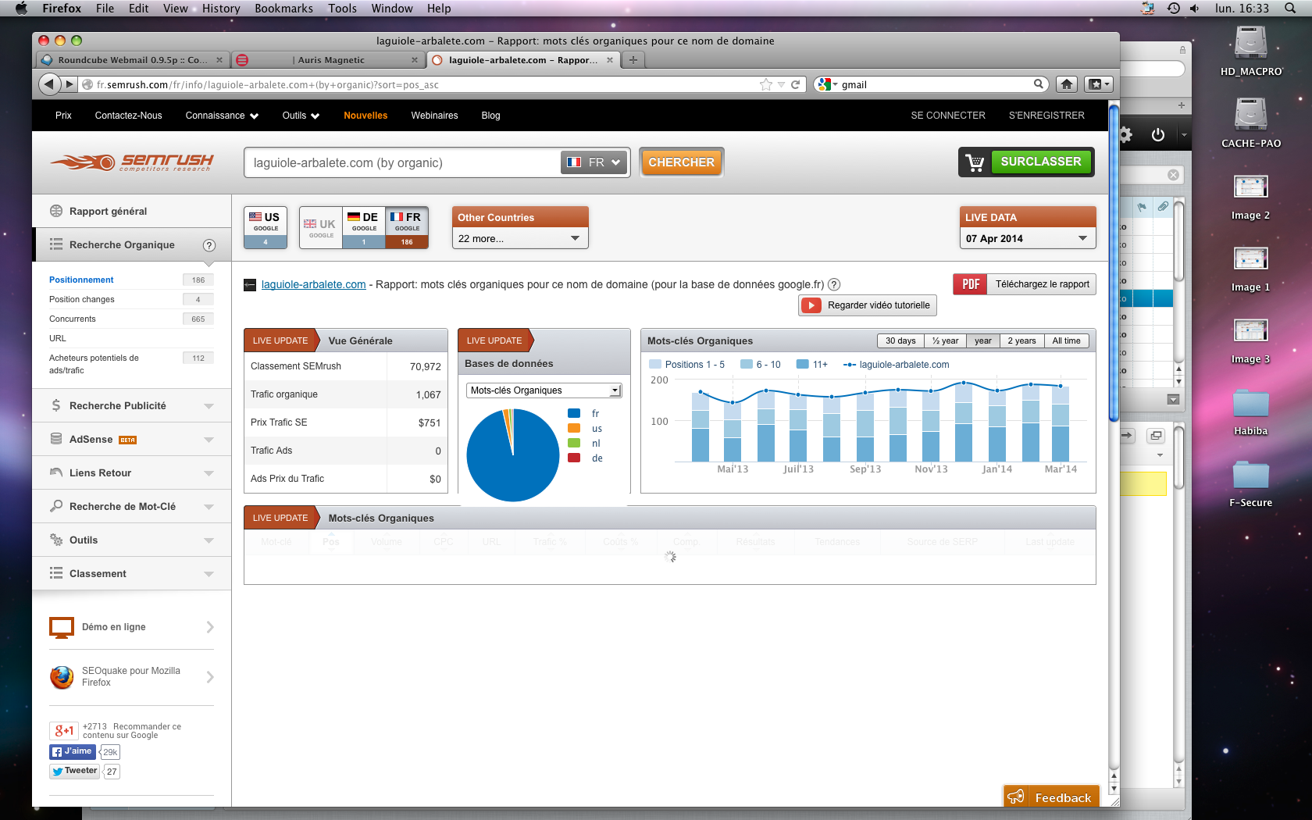Open help icon next to Recherche Organique

pyautogui.click(x=209, y=245)
